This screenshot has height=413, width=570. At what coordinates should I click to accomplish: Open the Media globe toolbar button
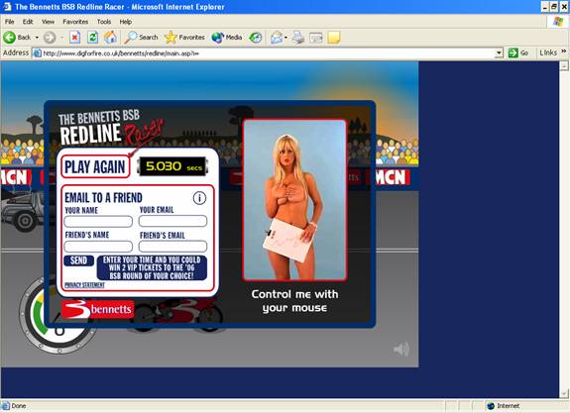227,37
